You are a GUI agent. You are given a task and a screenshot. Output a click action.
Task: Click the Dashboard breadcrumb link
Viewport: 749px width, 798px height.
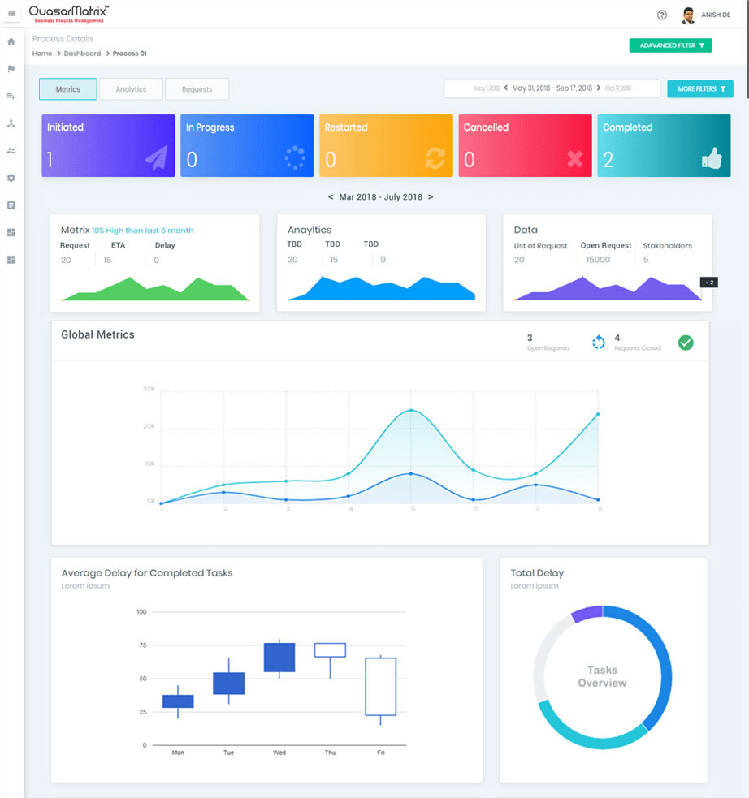(x=82, y=54)
